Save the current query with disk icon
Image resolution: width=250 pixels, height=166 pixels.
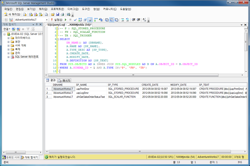[58, 15]
